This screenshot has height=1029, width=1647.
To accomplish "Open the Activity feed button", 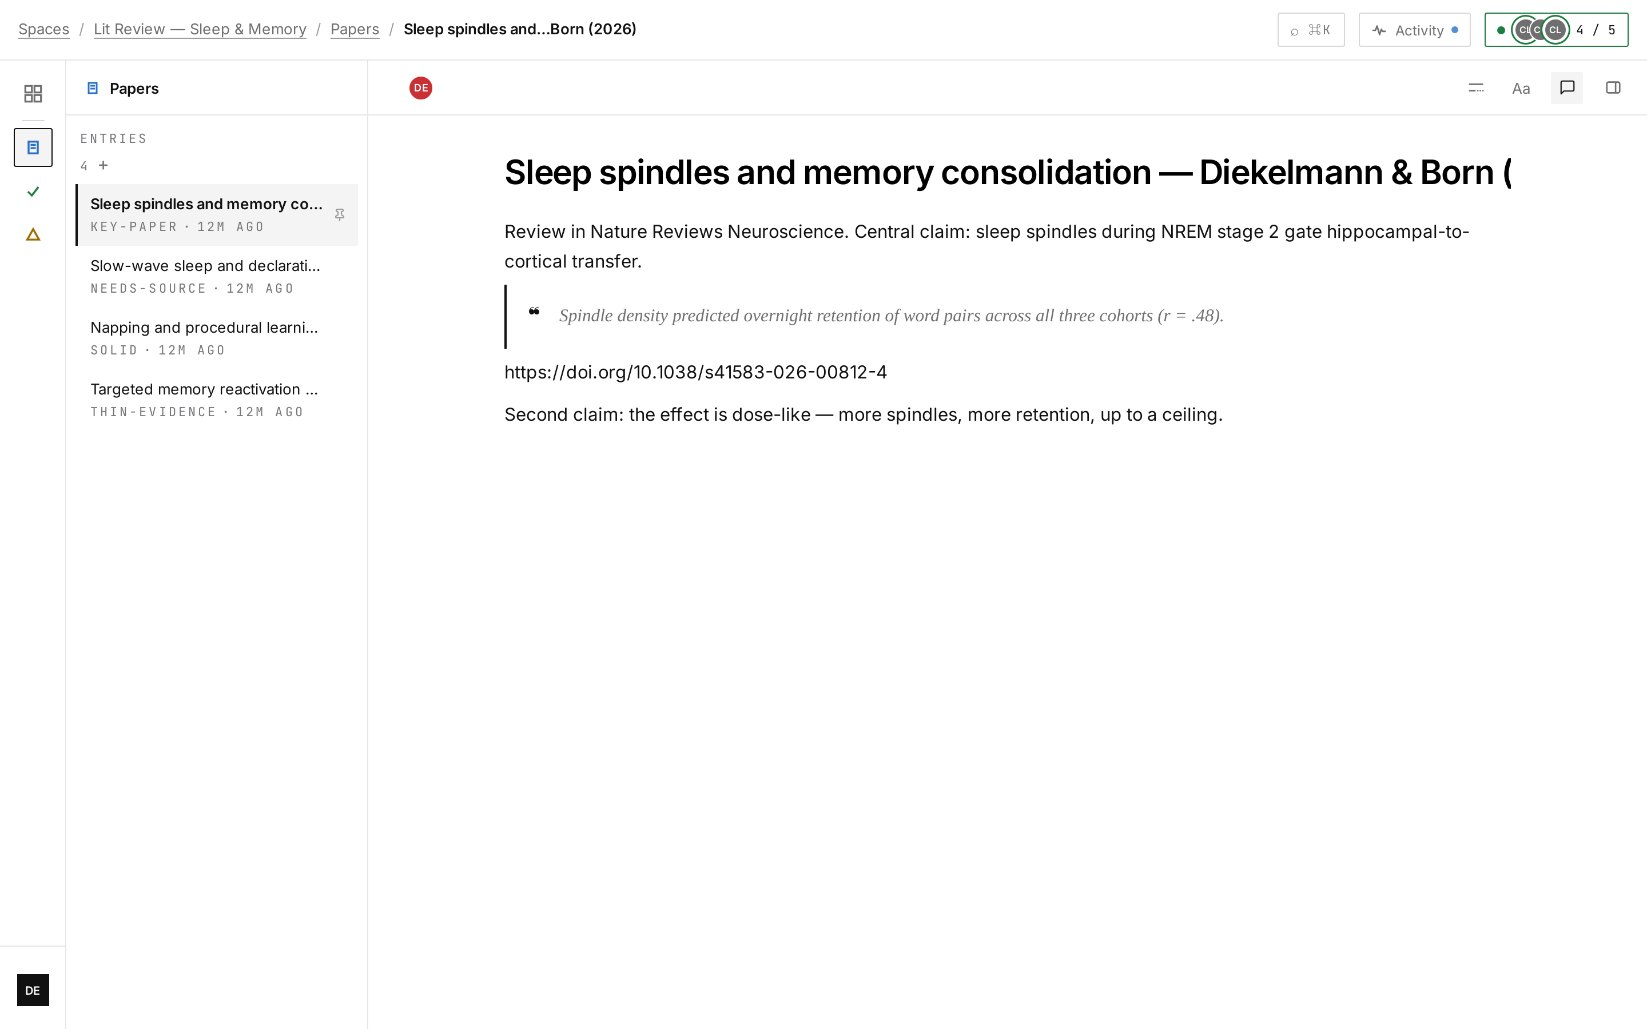I will point(1414,30).
